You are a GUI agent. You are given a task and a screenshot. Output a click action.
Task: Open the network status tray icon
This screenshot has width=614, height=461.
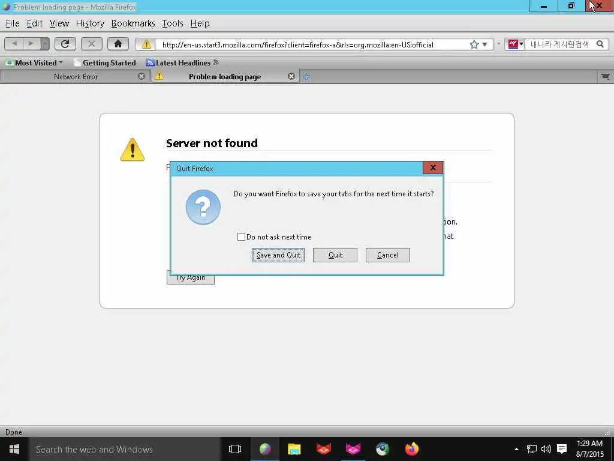click(531, 449)
